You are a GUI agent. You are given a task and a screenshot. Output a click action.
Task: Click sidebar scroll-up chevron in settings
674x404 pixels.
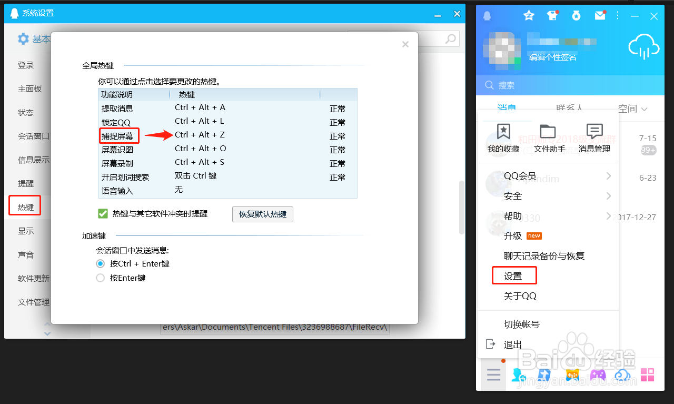coord(47,324)
